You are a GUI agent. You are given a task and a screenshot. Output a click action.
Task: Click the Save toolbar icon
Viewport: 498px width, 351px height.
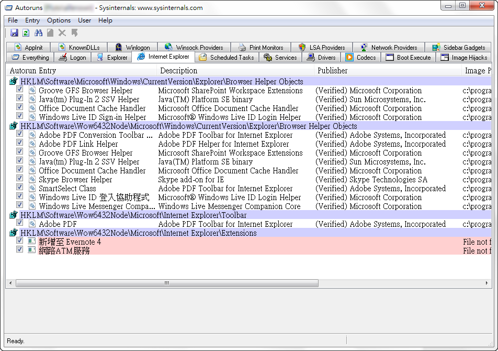pyautogui.click(x=14, y=33)
